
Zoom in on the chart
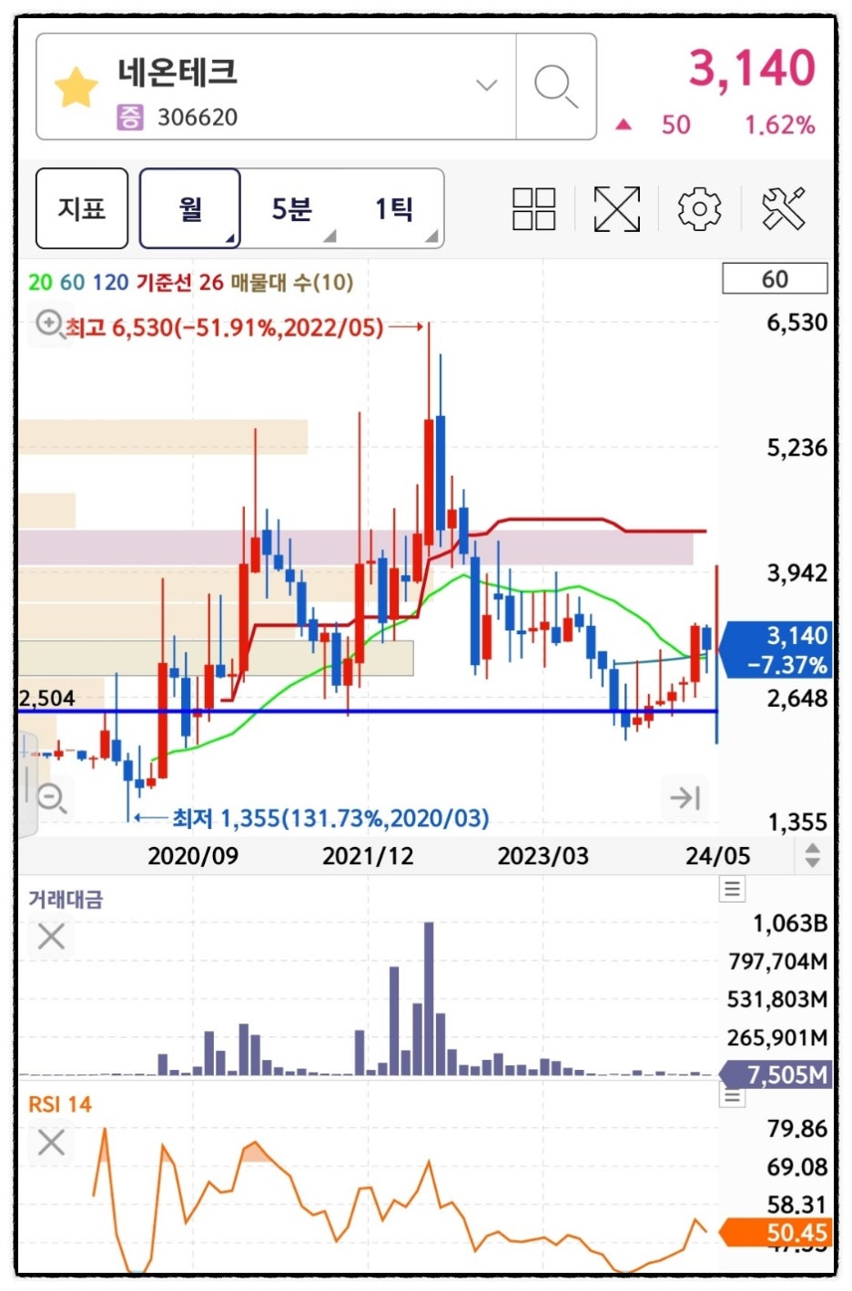pyautogui.click(x=49, y=323)
